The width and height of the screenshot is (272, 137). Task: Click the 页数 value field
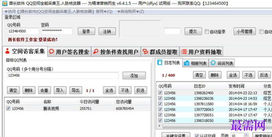click(x=237, y=136)
